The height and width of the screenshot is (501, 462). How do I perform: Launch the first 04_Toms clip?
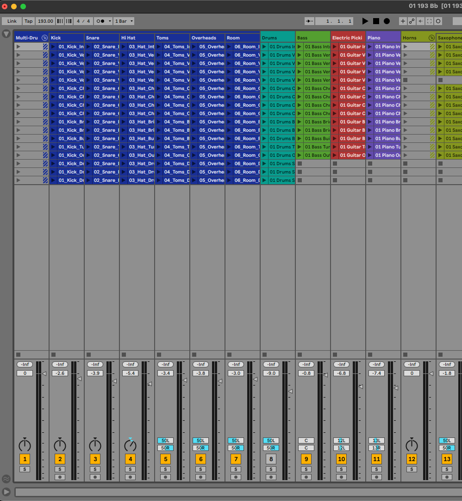coord(159,47)
